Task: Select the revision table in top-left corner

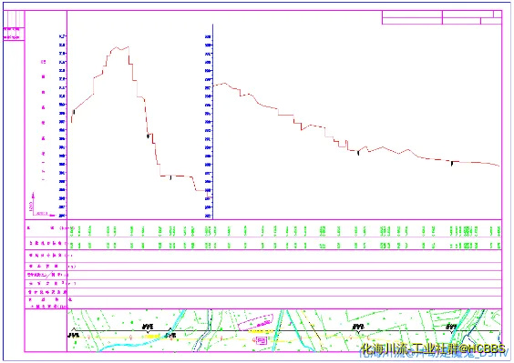Action: [x=14, y=25]
